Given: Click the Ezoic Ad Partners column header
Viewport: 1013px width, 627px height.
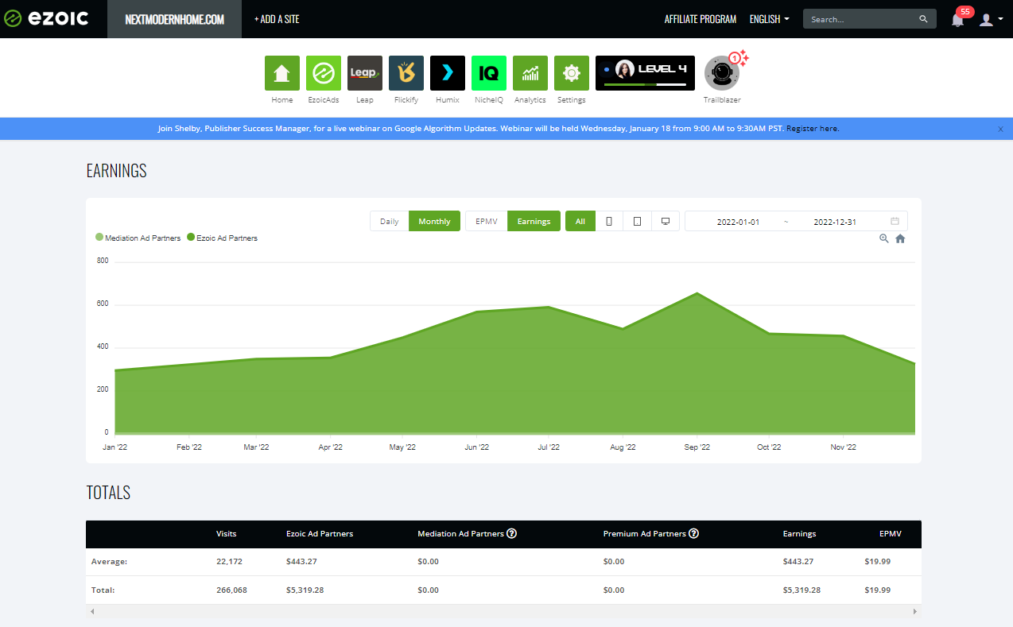Looking at the screenshot, I should click(x=320, y=534).
